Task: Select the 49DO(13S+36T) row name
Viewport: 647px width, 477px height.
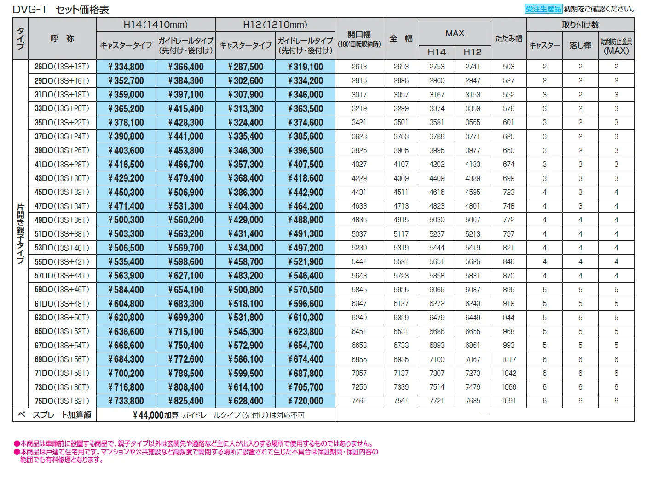Action: click(62, 220)
